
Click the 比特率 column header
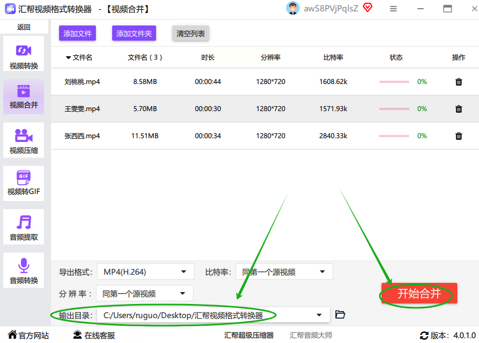333,57
